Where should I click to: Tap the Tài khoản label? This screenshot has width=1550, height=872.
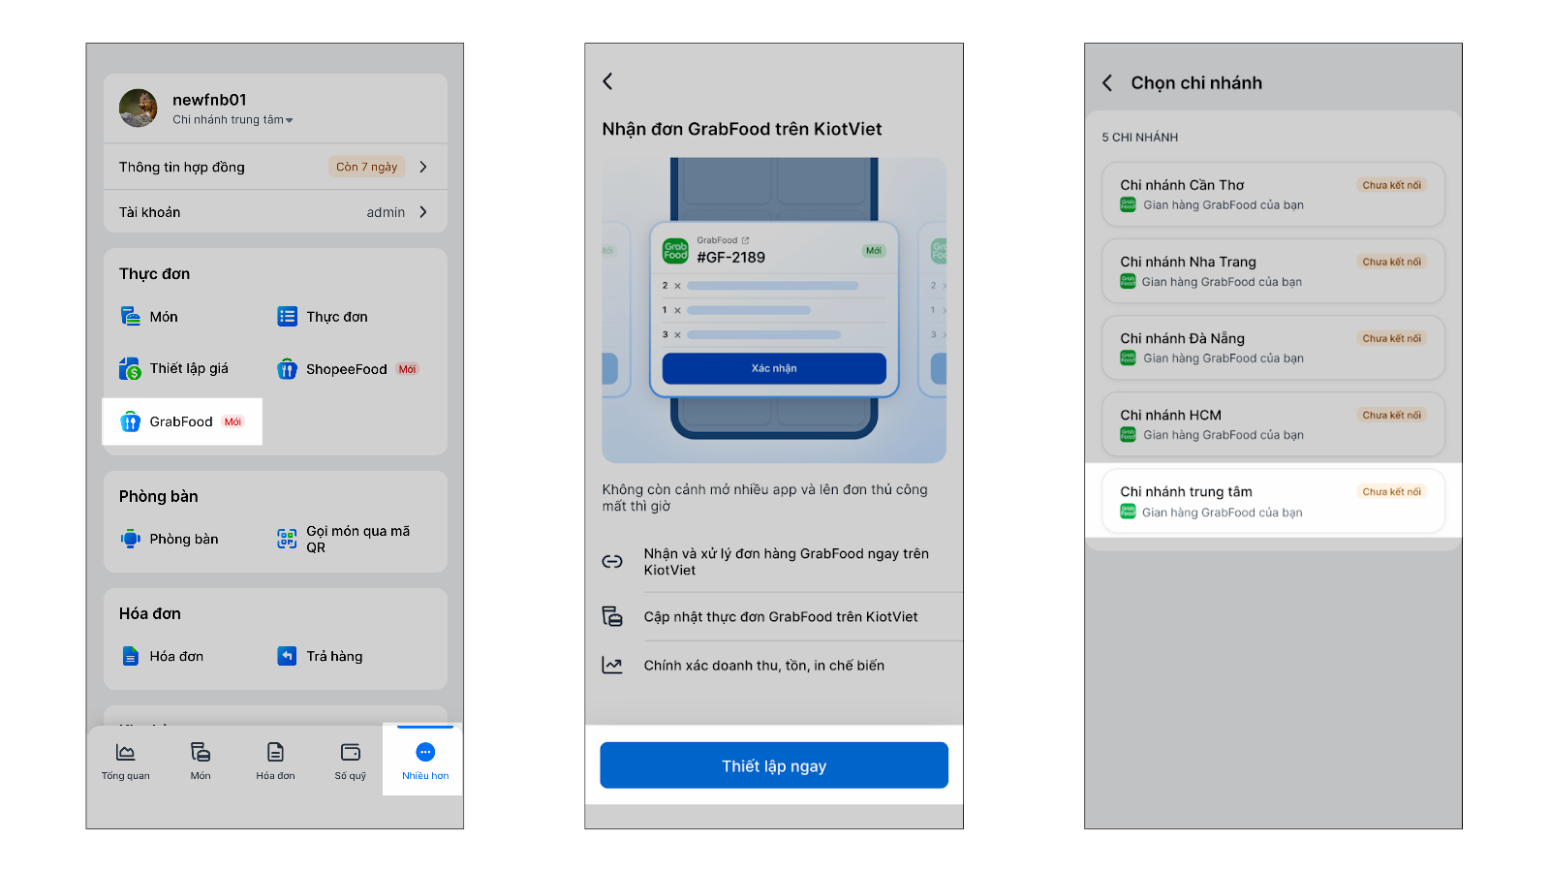pos(150,212)
